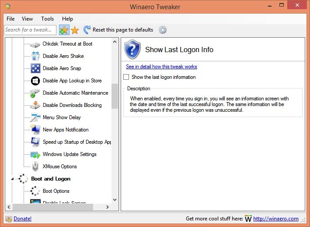Viewport: 310px width, 227px height.
Task: Click the Winaero Tweaker title bar app icon
Action: coord(8,7)
